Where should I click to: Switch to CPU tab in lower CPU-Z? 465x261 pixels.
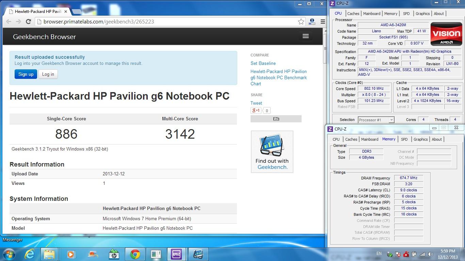336,139
